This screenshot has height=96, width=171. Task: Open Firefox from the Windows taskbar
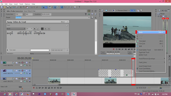tap(28, 94)
